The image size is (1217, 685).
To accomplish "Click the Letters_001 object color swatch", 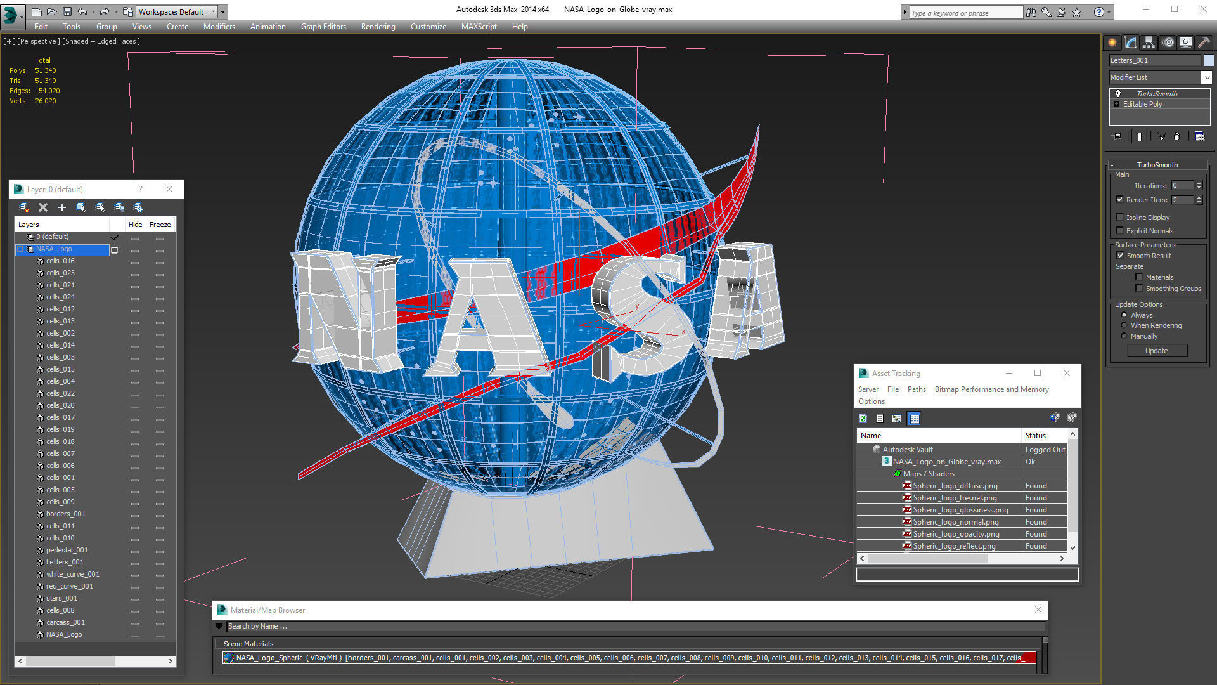I will tap(1209, 60).
